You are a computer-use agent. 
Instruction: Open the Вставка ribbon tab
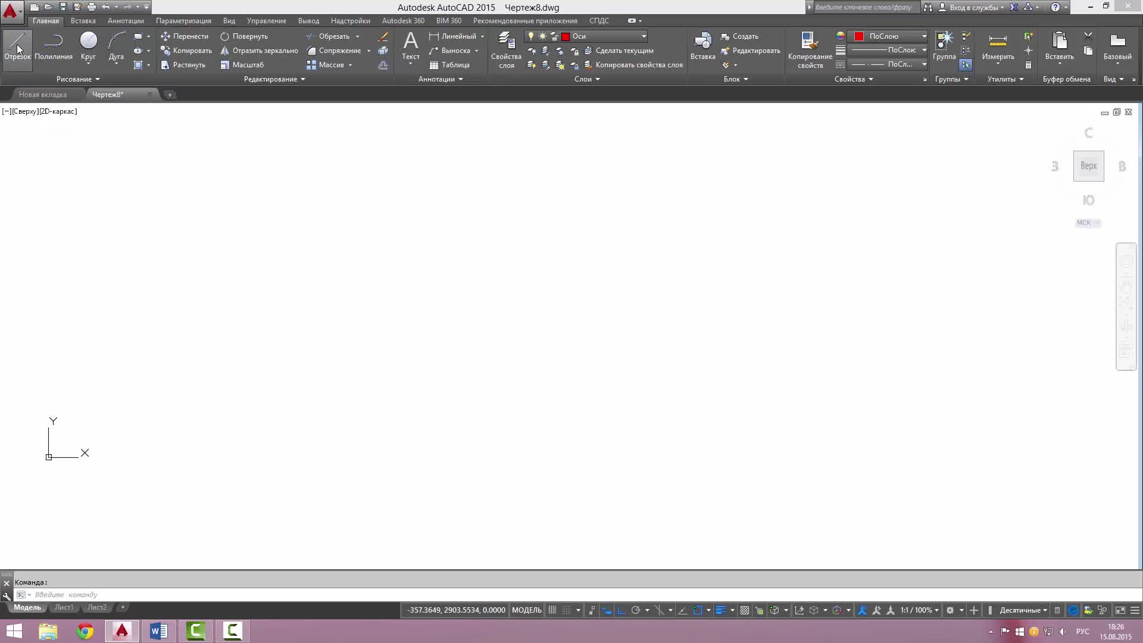(x=83, y=21)
